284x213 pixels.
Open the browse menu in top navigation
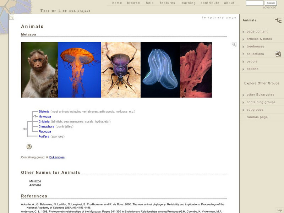point(133,3)
